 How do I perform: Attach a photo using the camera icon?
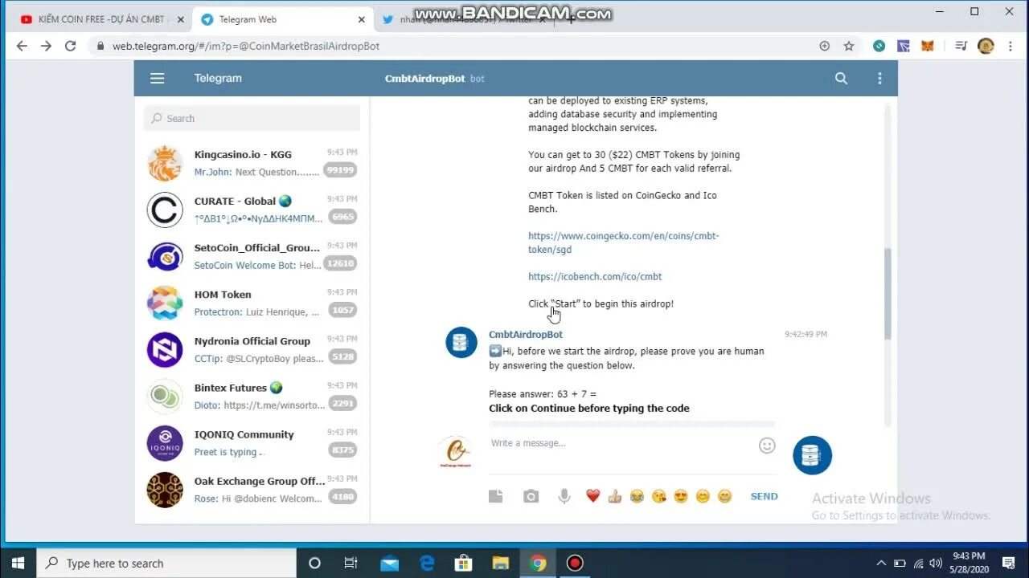coord(531,496)
